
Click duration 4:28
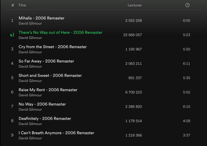coord(186,121)
